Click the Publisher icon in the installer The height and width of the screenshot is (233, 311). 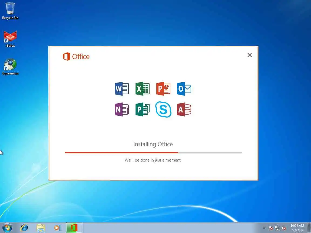[143, 109]
